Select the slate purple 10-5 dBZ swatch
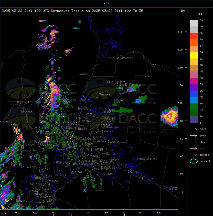The height and width of the screenshot is (216, 213). point(194,120)
